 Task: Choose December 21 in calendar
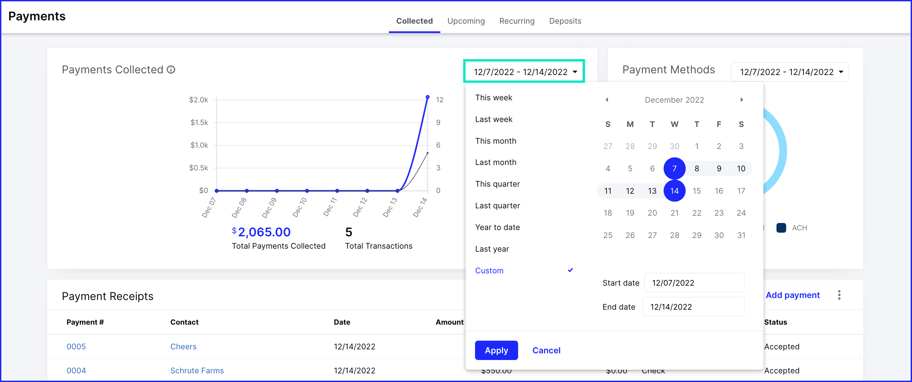674,213
